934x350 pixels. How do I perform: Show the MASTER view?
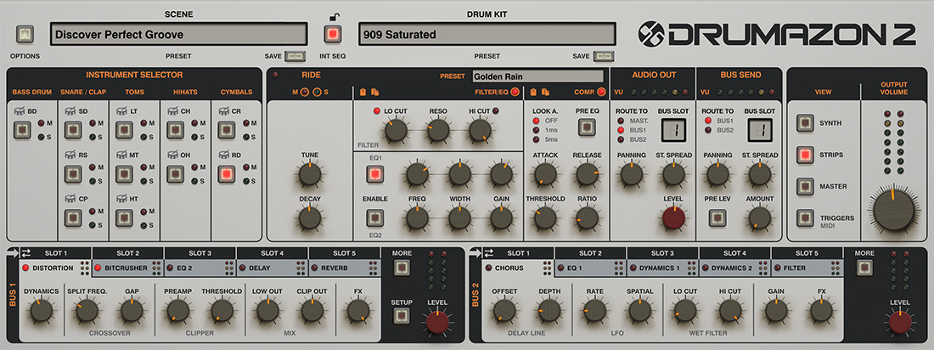tap(805, 187)
